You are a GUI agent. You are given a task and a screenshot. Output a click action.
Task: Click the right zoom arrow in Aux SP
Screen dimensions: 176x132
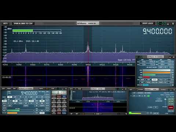click(101, 114)
